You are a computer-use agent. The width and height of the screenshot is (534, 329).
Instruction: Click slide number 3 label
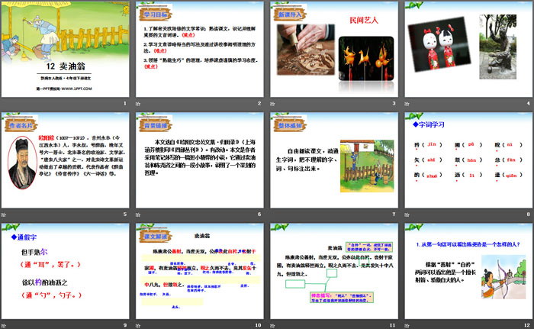(394, 103)
